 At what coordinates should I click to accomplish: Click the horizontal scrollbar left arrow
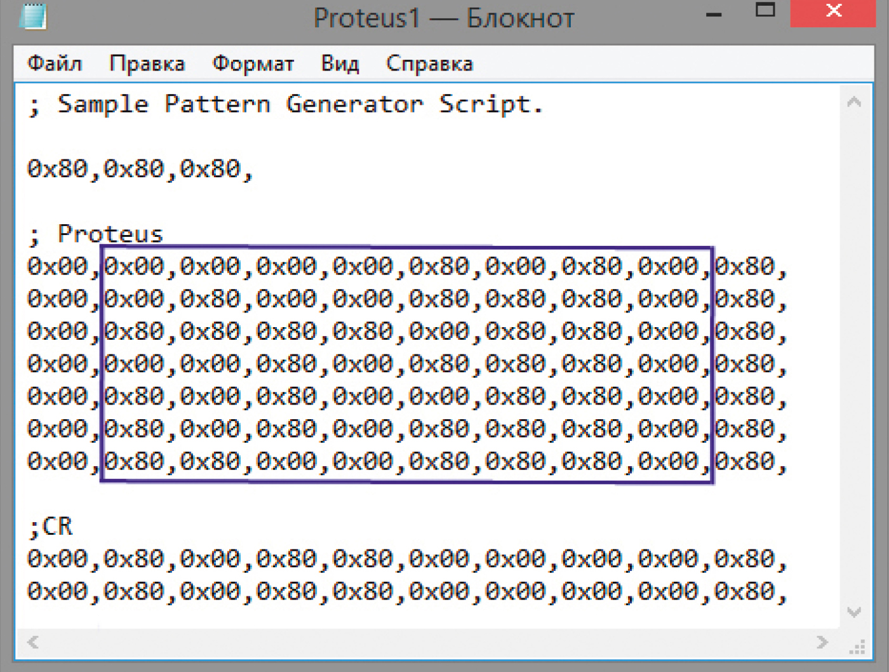pos(33,642)
